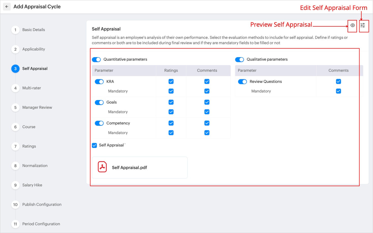Viewport: 373px width, 233px height.
Task: Disable the Quantitative parameters toggle
Action: (x=96, y=59)
